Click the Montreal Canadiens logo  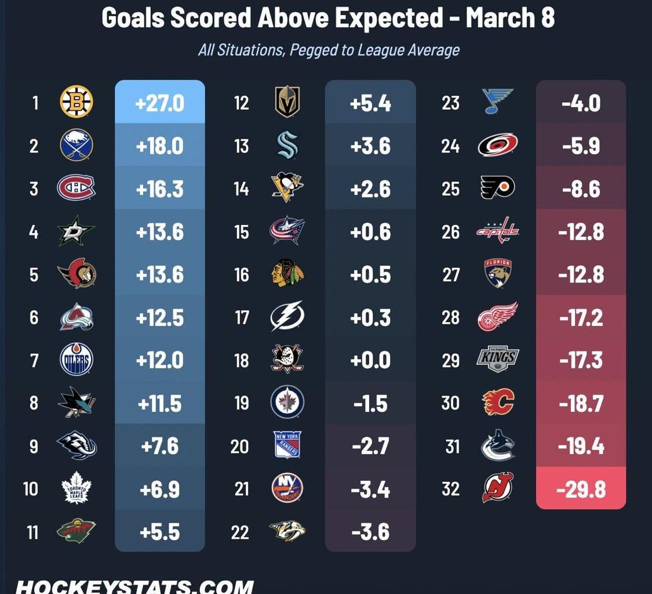(77, 188)
